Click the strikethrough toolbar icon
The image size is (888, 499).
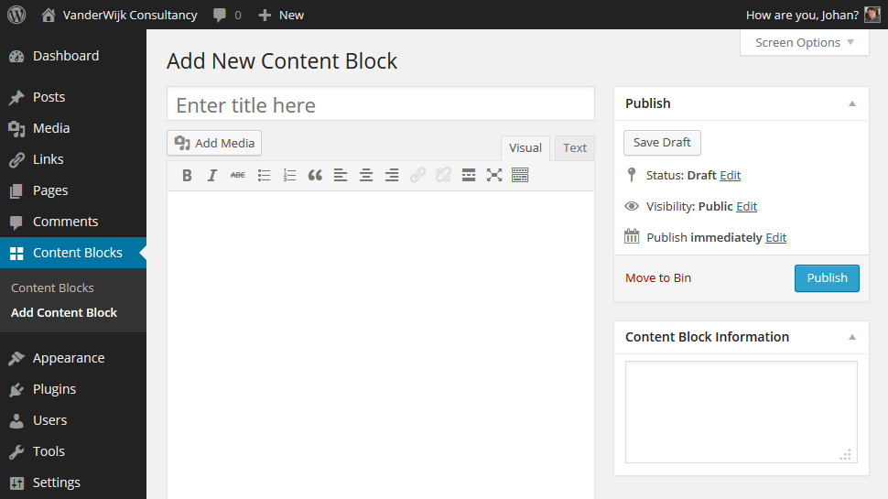click(238, 175)
